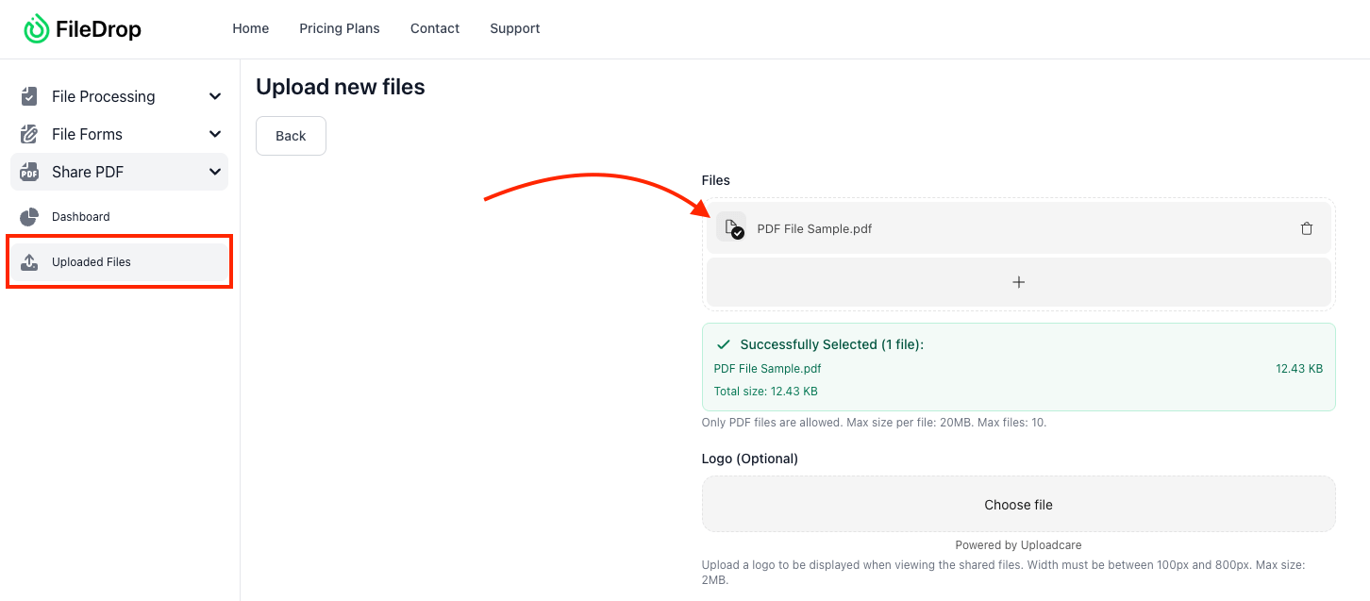Click PDF File Sample.pdf in success box
Viewport: 1370px width, 601px height.
[x=768, y=369]
